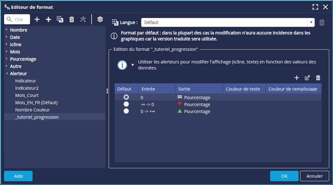
Task: Select default radio for entry 0 rule
Action: pyautogui.click(x=126, y=97)
